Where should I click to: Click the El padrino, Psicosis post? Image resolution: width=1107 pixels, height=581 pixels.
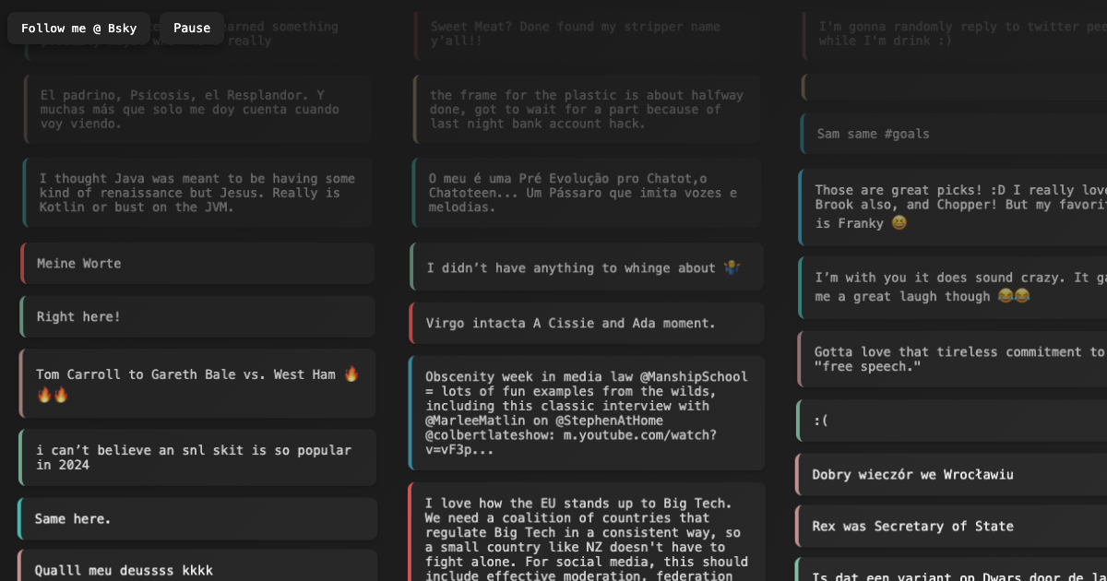(197, 109)
